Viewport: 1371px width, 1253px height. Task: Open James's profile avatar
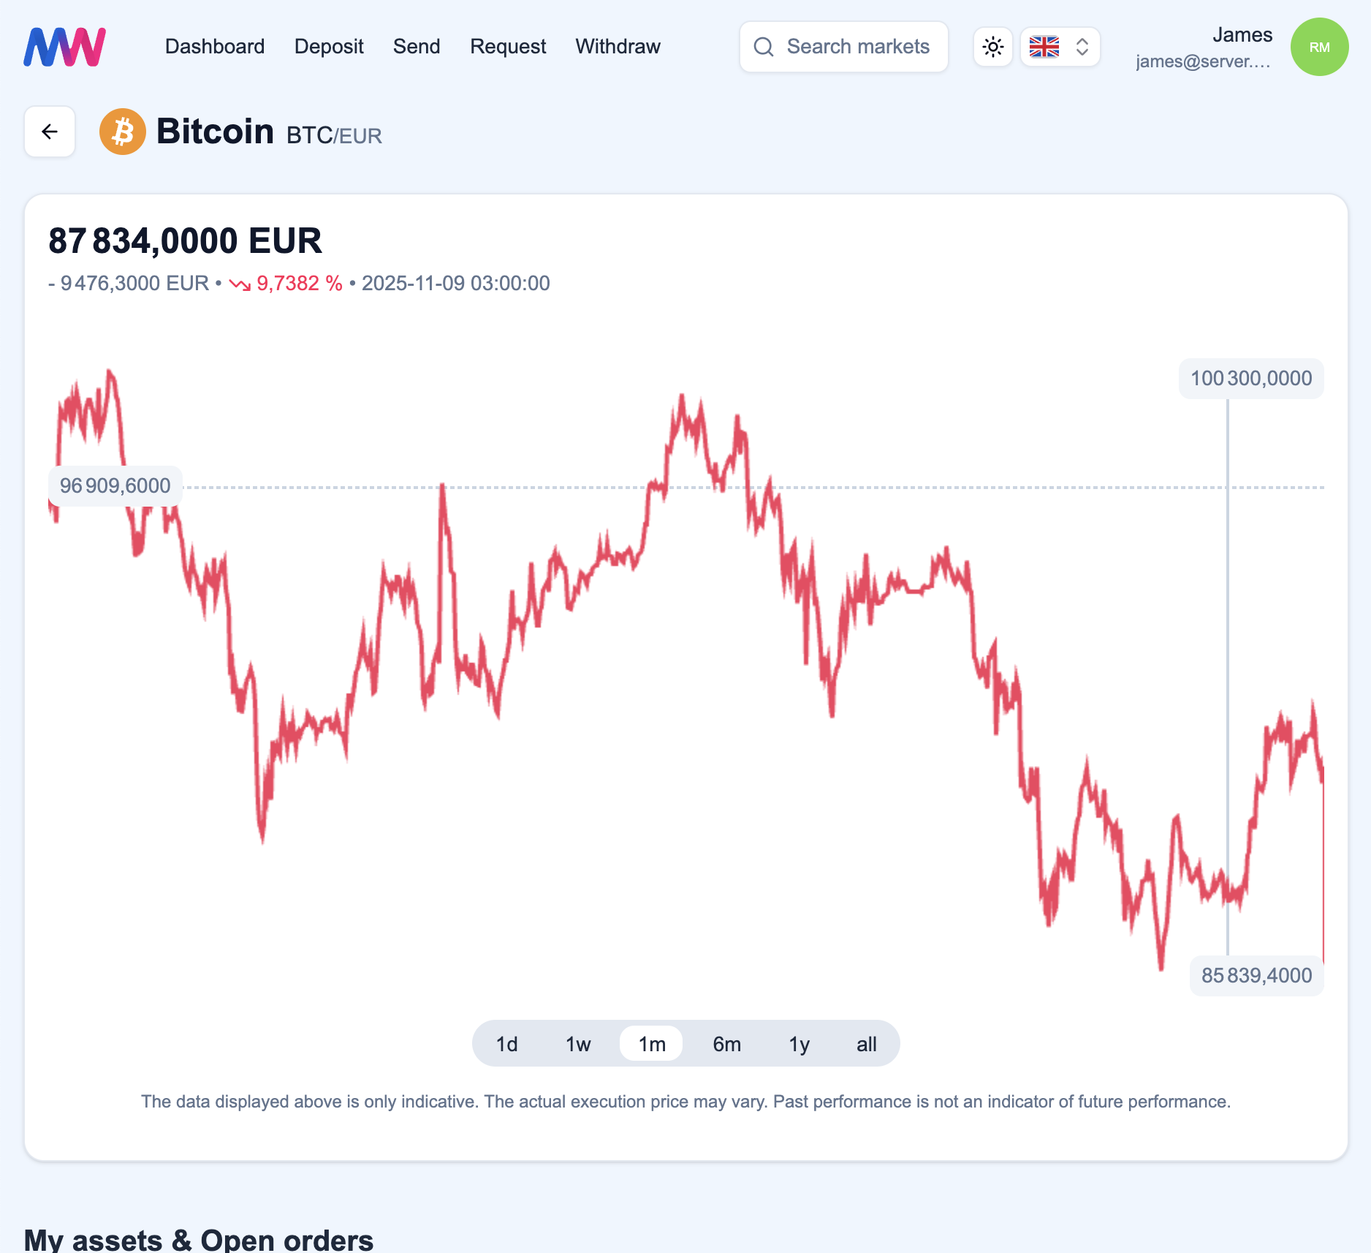[1319, 46]
